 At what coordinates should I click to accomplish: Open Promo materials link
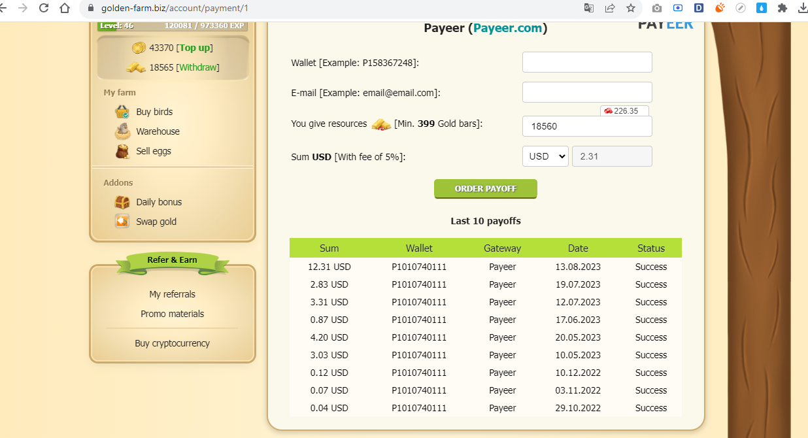[173, 314]
